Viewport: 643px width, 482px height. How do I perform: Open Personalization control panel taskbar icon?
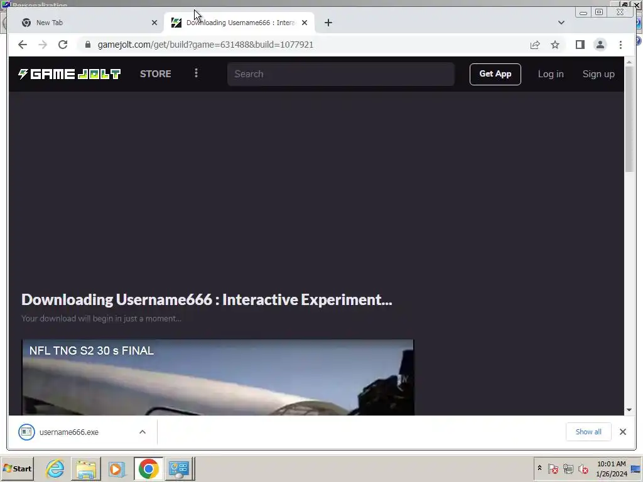(x=179, y=468)
